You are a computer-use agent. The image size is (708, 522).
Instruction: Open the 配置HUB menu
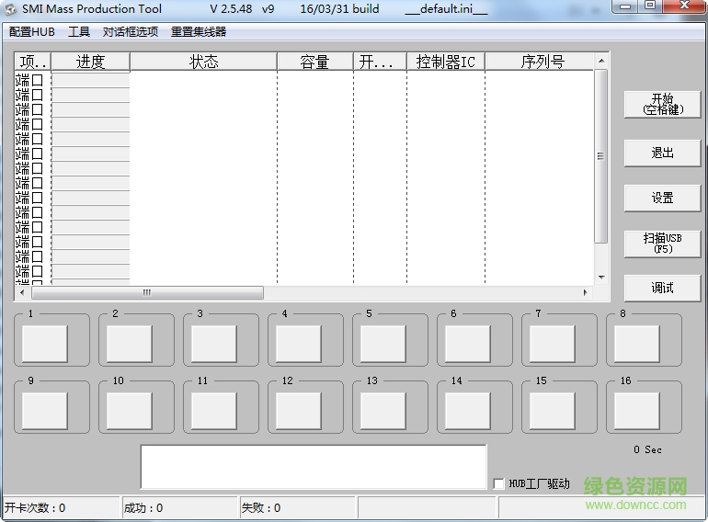point(31,31)
